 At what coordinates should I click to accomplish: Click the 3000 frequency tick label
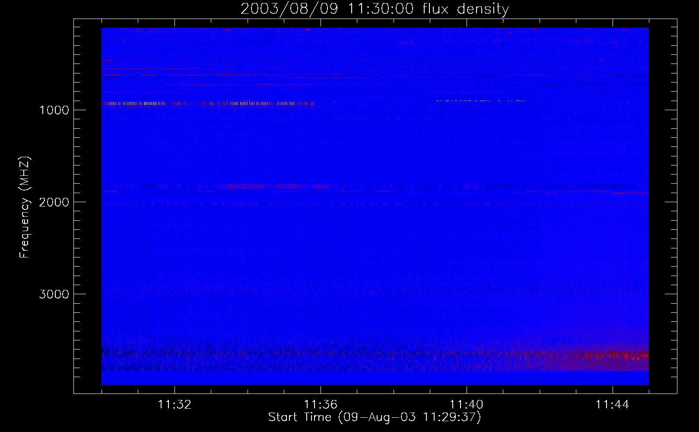[54, 294]
